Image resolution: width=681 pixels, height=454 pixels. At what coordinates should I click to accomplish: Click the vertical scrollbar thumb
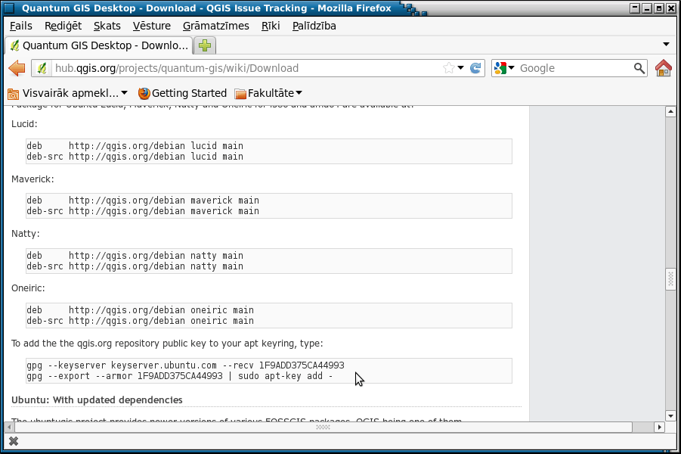click(670, 280)
